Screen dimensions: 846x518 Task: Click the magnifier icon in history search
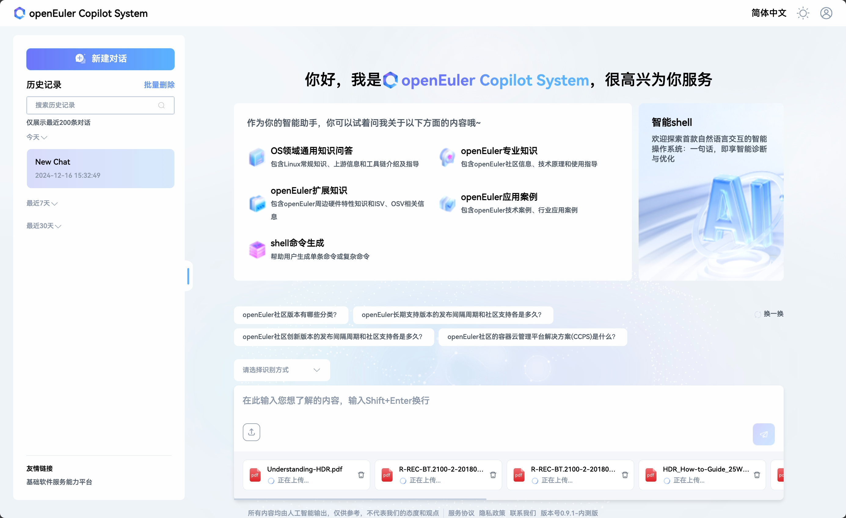pyautogui.click(x=161, y=105)
